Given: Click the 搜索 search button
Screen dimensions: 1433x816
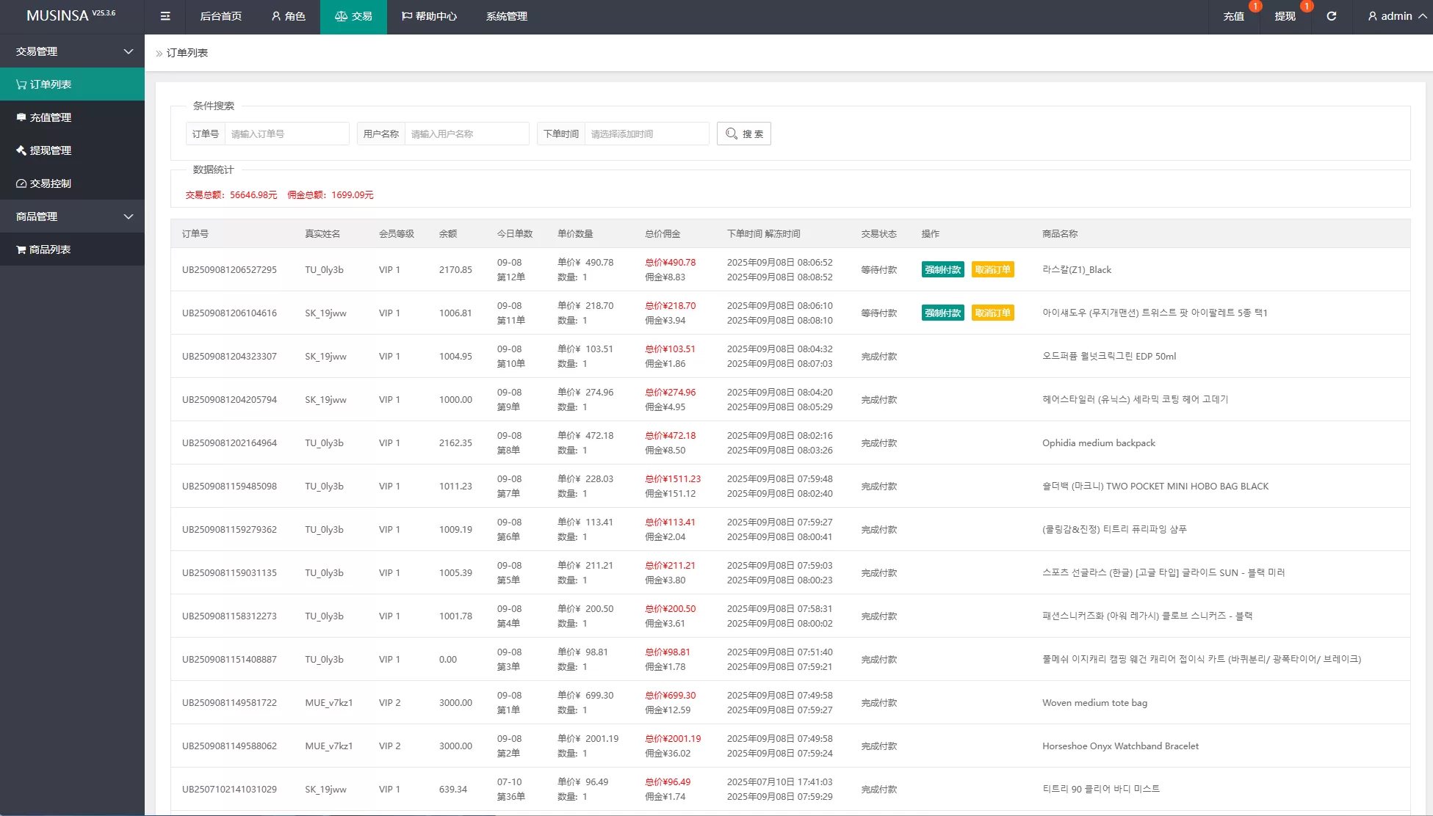Looking at the screenshot, I should 743,134.
